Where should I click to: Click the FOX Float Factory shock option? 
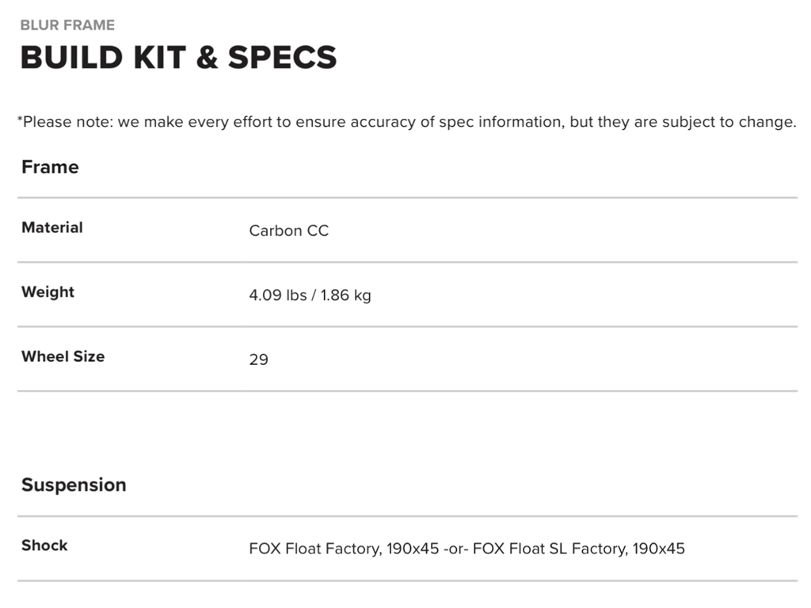314,549
